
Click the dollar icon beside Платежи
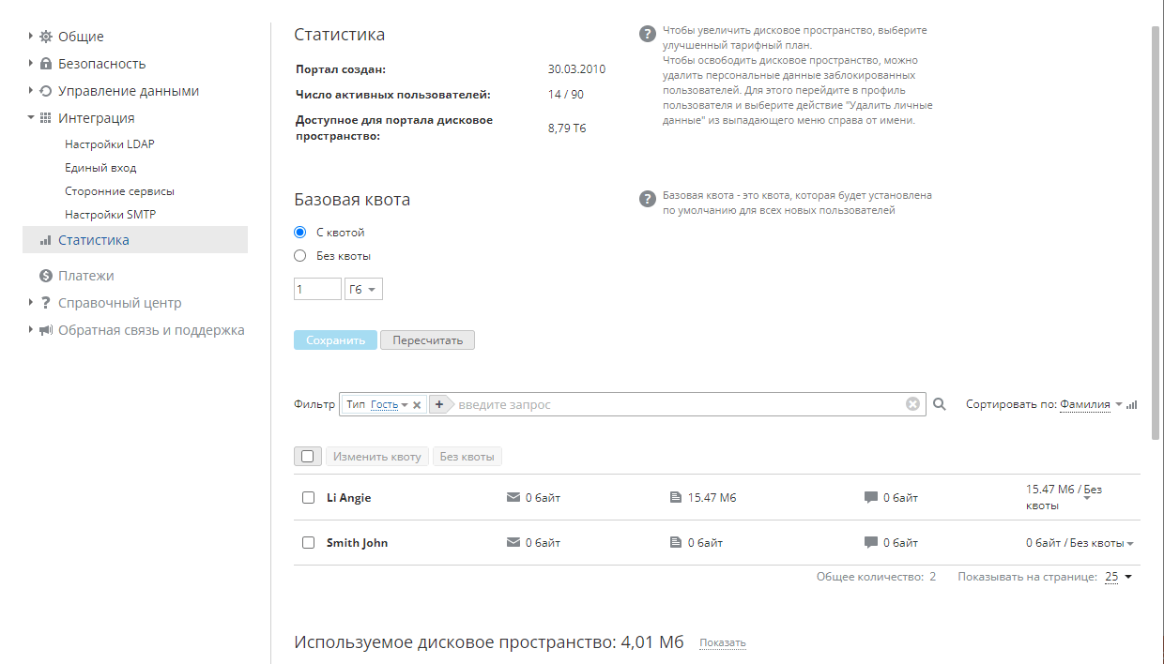(x=45, y=276)
